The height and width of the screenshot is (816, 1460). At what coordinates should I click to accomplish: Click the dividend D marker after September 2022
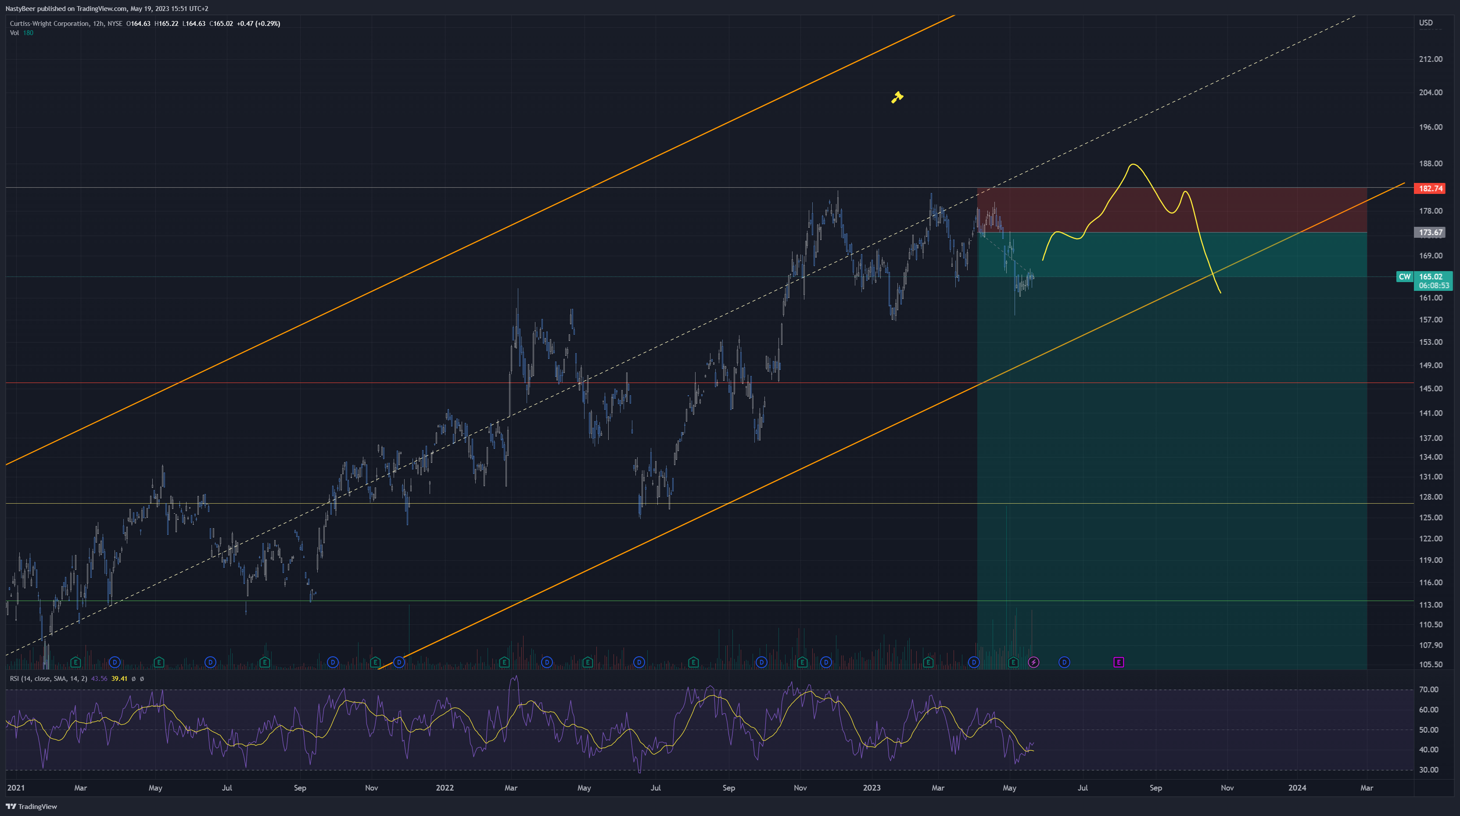click(761, 662)
